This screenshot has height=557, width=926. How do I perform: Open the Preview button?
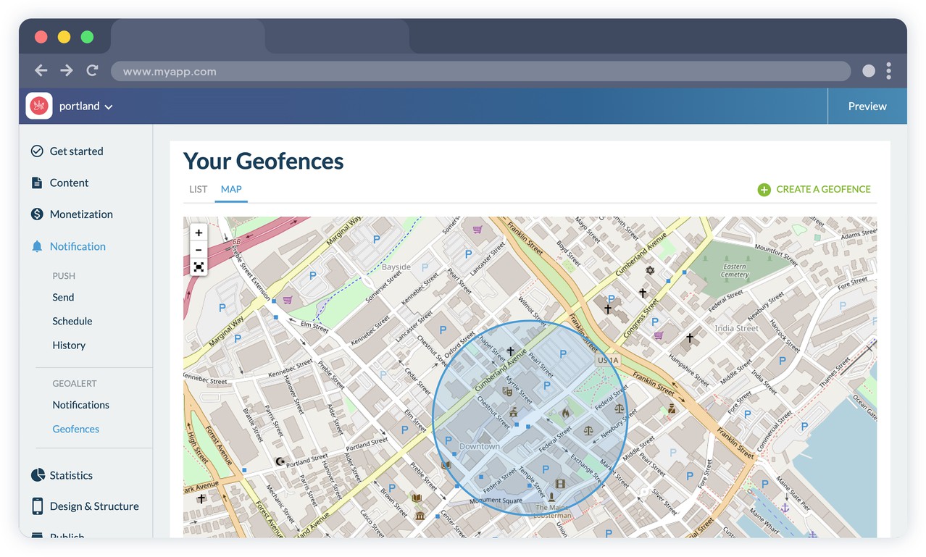click(867, 106)
